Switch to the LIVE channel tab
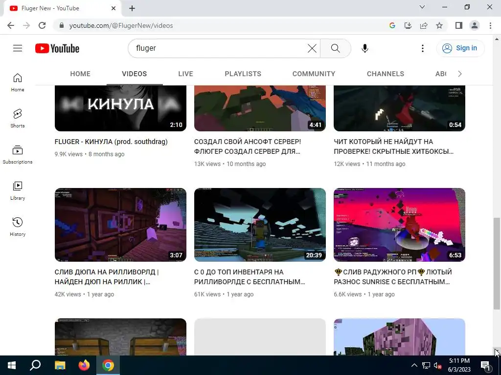Viewport: 501px width, 375px height. pos(185,74)
